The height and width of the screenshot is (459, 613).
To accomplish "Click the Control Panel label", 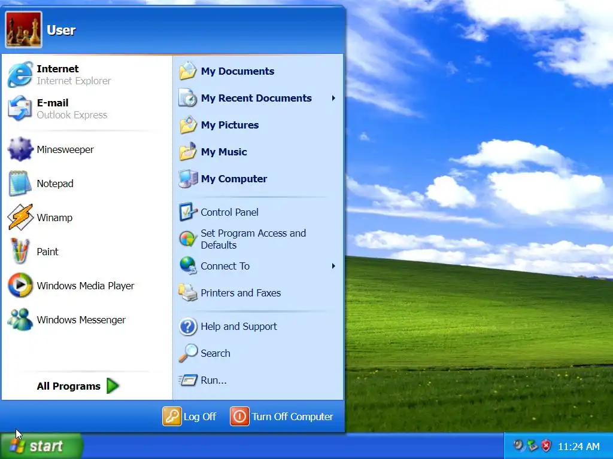I will click(229, 212).
